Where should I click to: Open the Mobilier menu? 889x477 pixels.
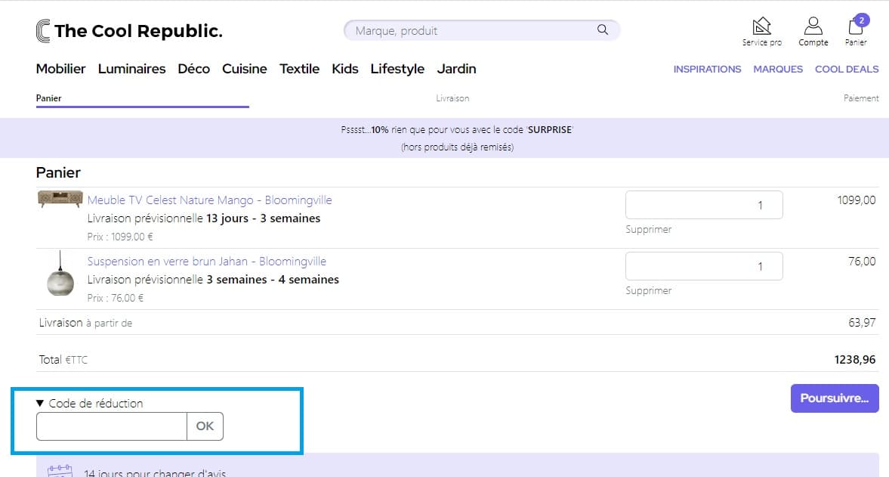click(60, 69)
